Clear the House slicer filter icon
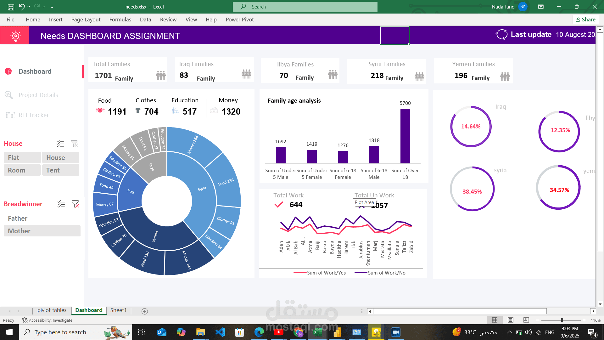This screenshot has height=340, width=604. pos(74,144)
